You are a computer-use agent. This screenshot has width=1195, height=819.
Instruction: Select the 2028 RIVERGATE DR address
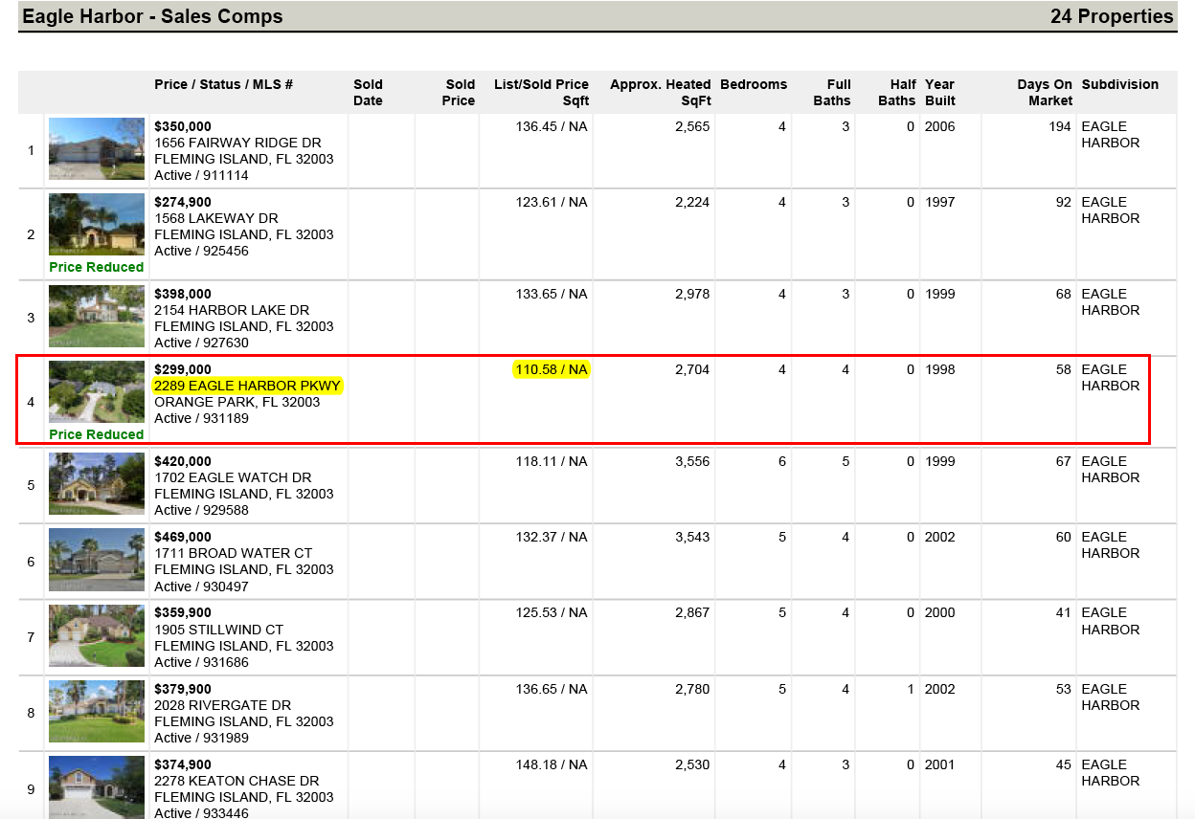coord(223,705)
